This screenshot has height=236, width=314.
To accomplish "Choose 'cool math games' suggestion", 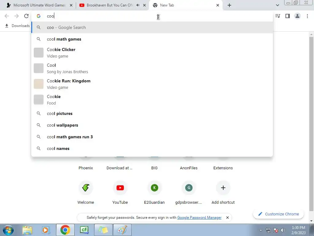I will tap(152, 39).
